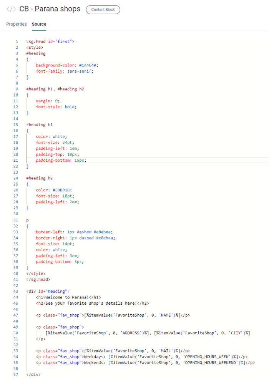The width and height of the screenshot is (269, 380).
Task: Click line number 1 in the gutter
Action: 17,41
